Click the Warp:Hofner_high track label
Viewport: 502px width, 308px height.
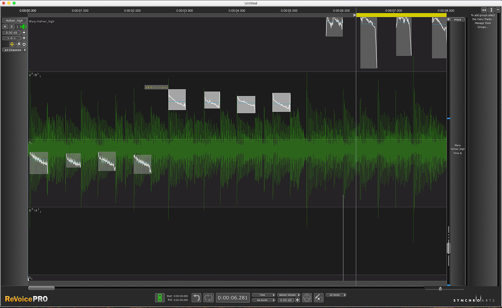42,21
